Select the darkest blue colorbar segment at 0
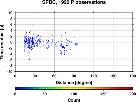 (18, 88)
